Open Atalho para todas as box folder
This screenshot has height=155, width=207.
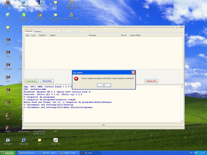[x=55, y=17]
